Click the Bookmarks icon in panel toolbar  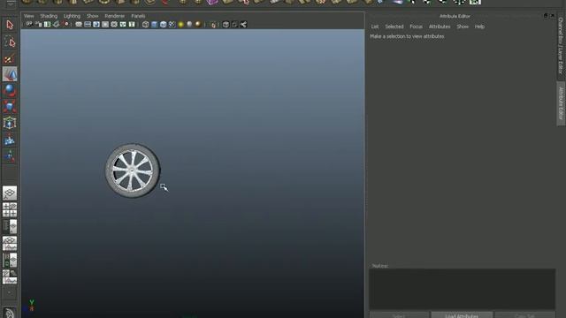[47, 24]
